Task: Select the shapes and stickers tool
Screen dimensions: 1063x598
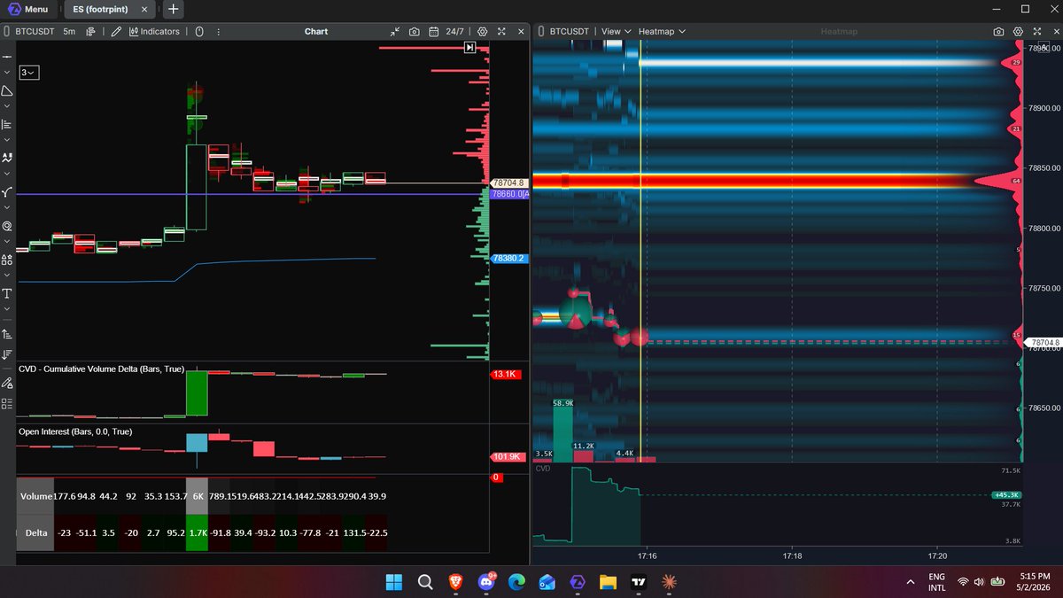Action: pos(7,260)
